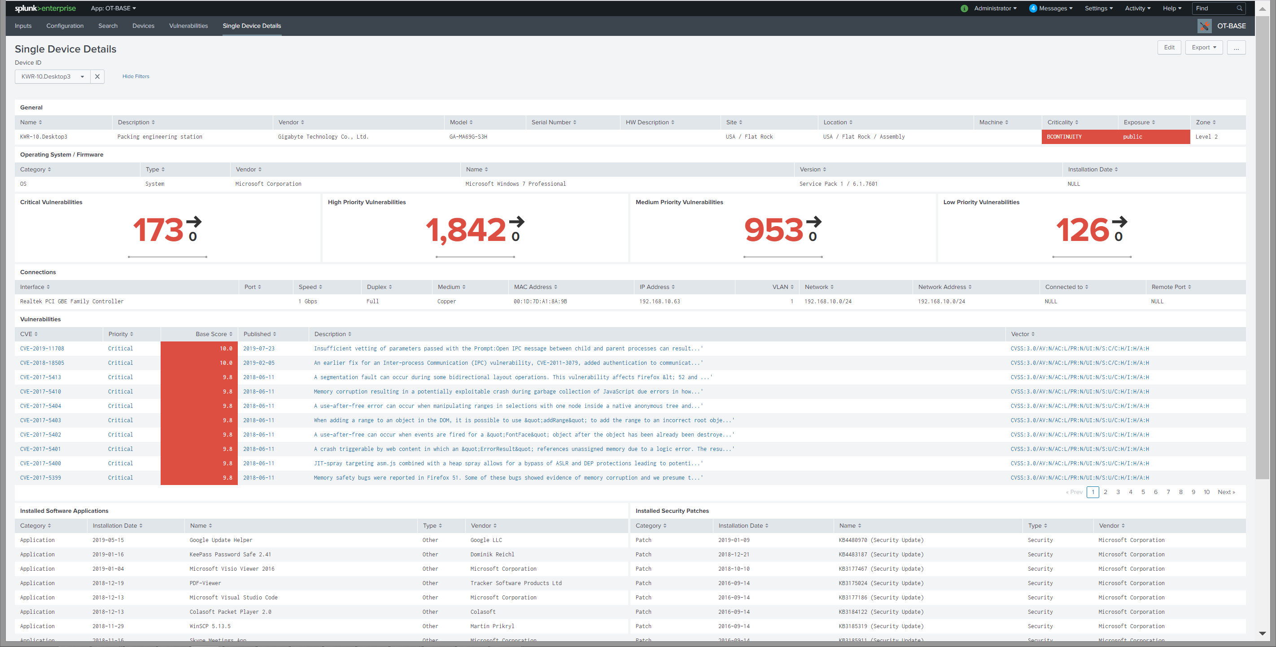Open CVE-2019-11708 link
This screenshot has height=647, width=1276.
point(42,348)
